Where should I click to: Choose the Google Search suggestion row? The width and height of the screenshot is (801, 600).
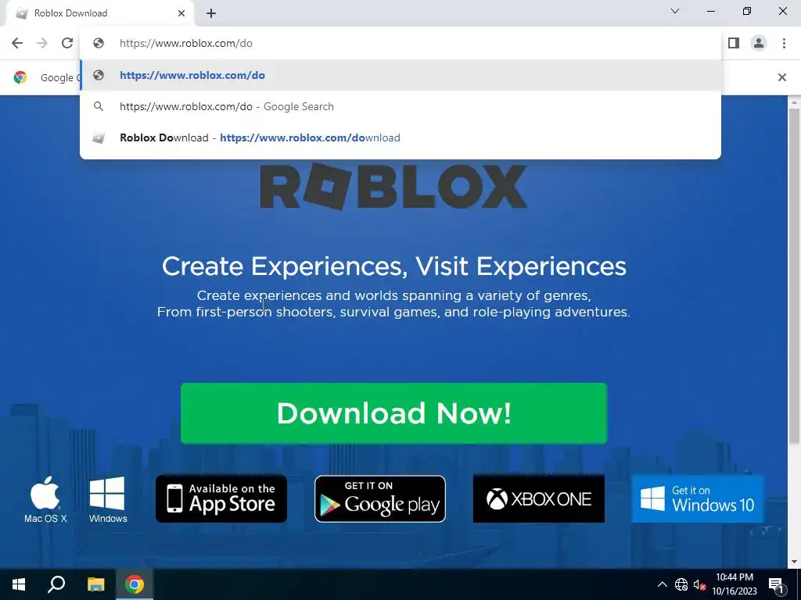[x=400, y=106]
